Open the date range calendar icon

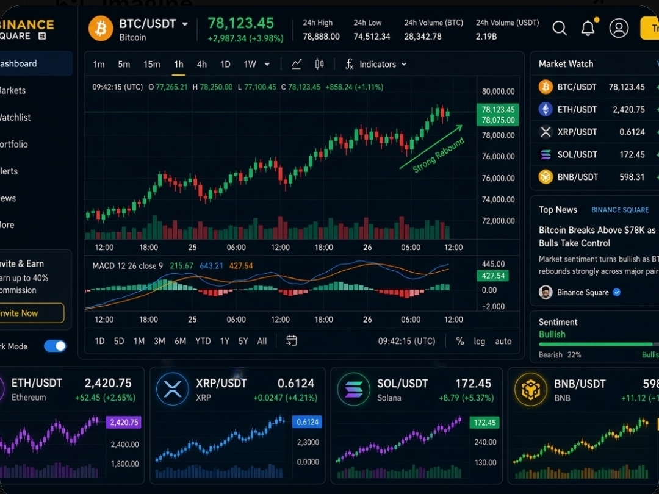coord(291,341)
